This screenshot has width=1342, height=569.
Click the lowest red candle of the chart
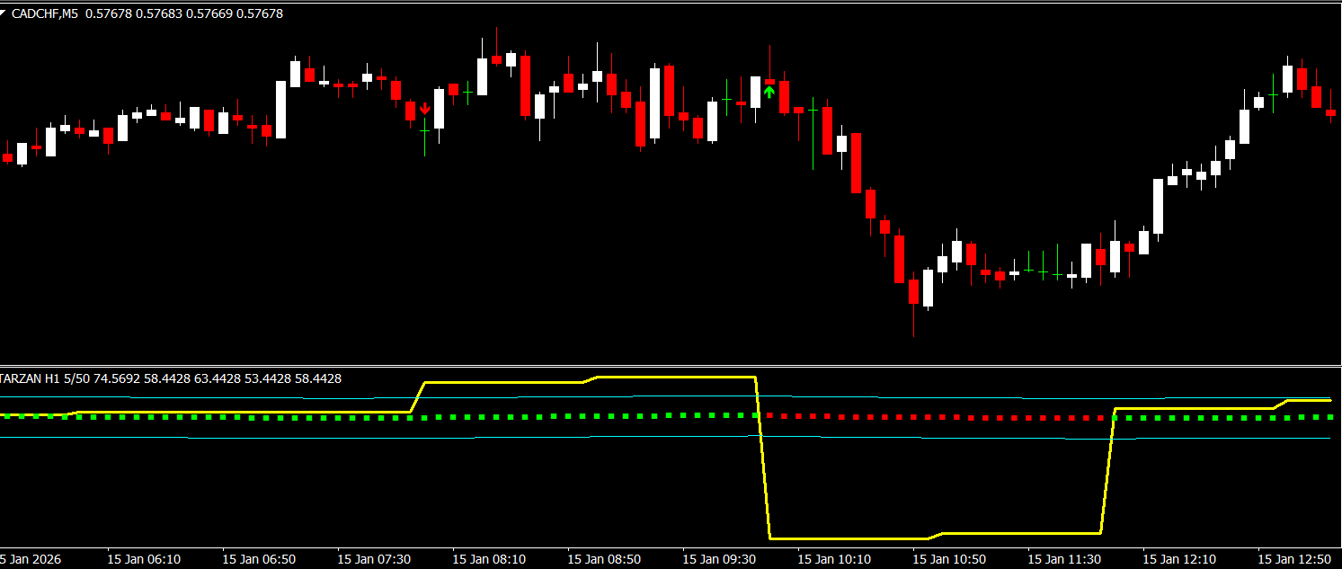pos(914,292)
